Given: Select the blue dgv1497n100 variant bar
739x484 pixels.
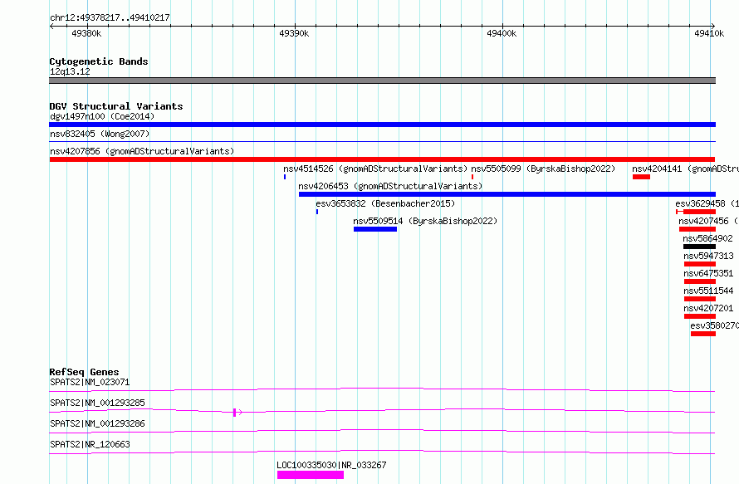Looking at the screenshot, I should tap(382, 125).
